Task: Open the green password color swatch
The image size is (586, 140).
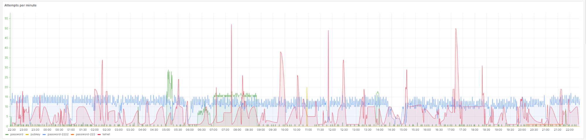Action: pyautogui.click(x=7, y=134)
